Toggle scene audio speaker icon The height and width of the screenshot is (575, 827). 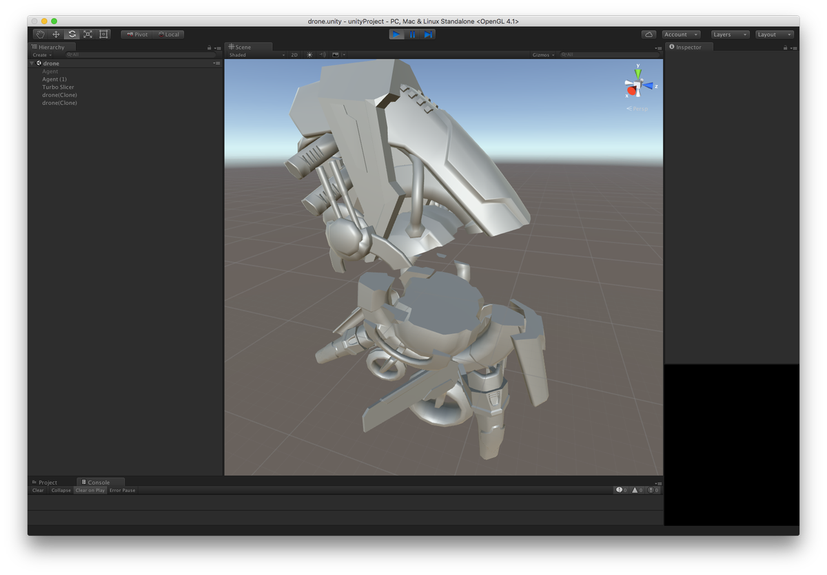pos(323,55)
